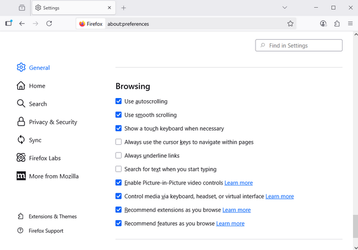Viewport: 358px width, 250px height.
Task: Open the Firefox View icon
Action: 21,8
